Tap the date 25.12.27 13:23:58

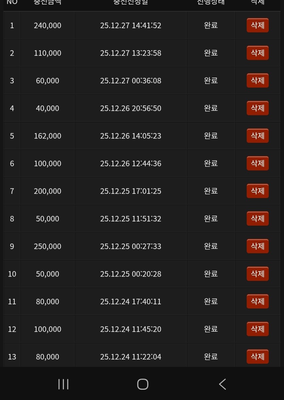131,53
